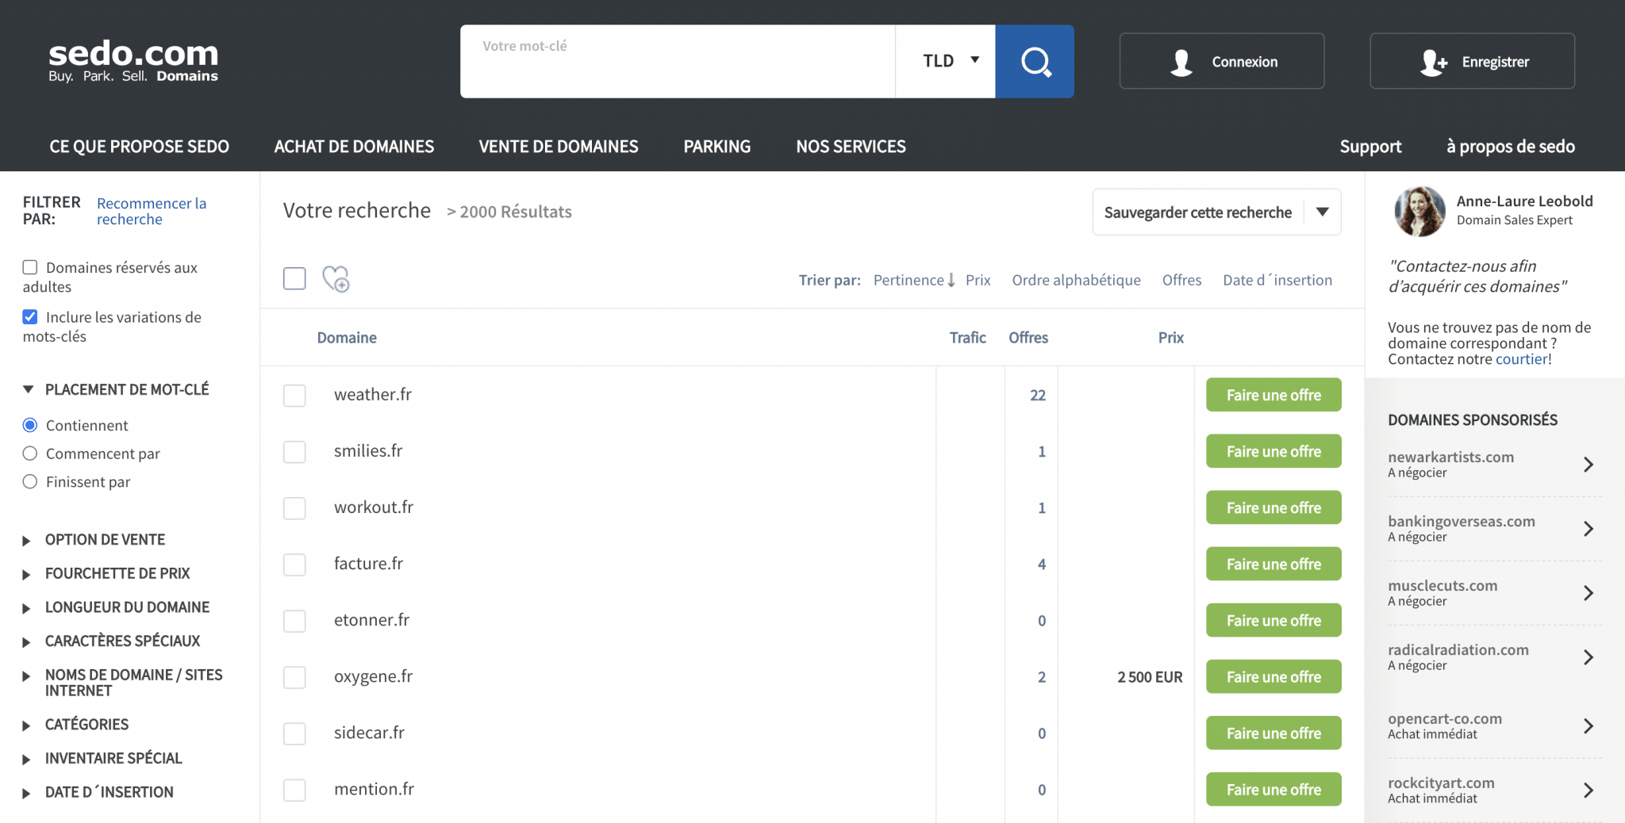The image size is (1625, 823).
Task: Open bankingoverseas.com sponsored domain arrow
Action: coord(1588,529)
